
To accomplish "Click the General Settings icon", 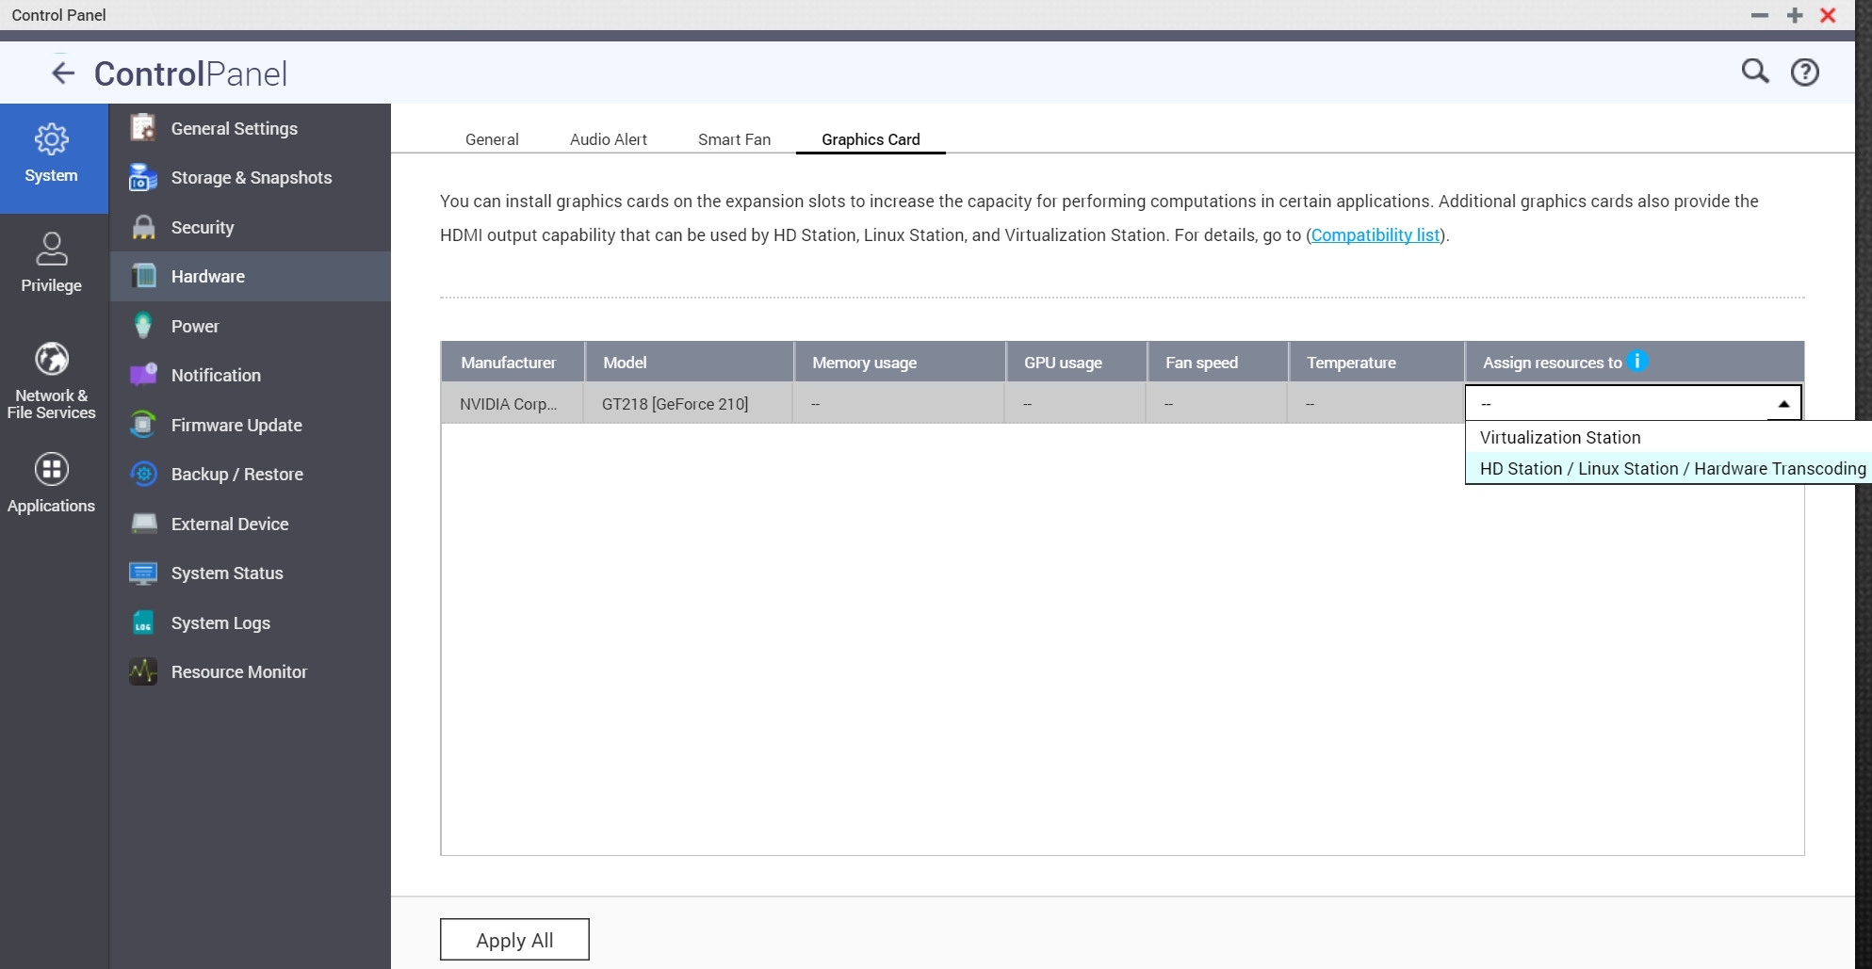I will click(x=143, y=128).
